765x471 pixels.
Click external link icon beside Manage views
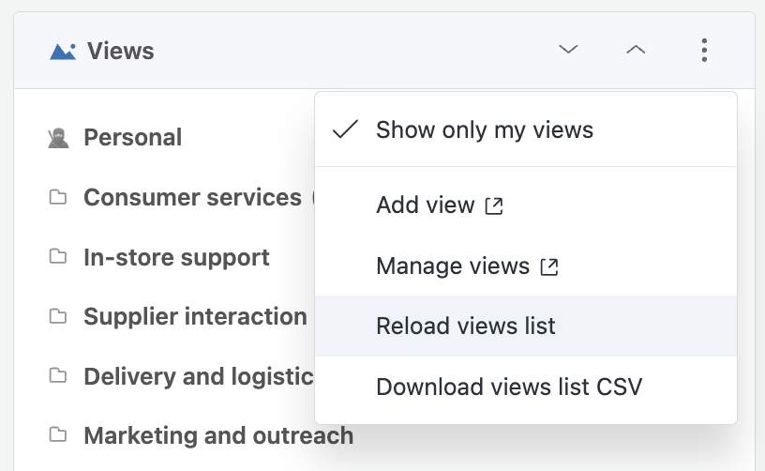[x=549, y=266]
